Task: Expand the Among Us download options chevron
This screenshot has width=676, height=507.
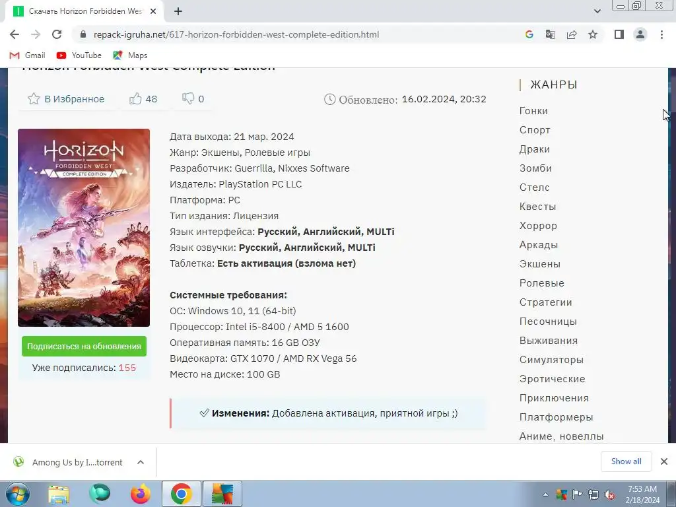Action: (x=141, y=462)
